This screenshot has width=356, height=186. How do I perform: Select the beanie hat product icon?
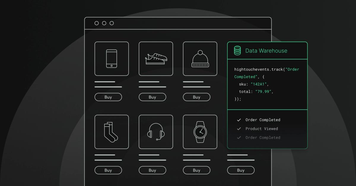(x=200, y=58)
